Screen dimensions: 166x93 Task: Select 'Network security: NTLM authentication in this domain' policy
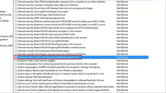tap(50, 44)
